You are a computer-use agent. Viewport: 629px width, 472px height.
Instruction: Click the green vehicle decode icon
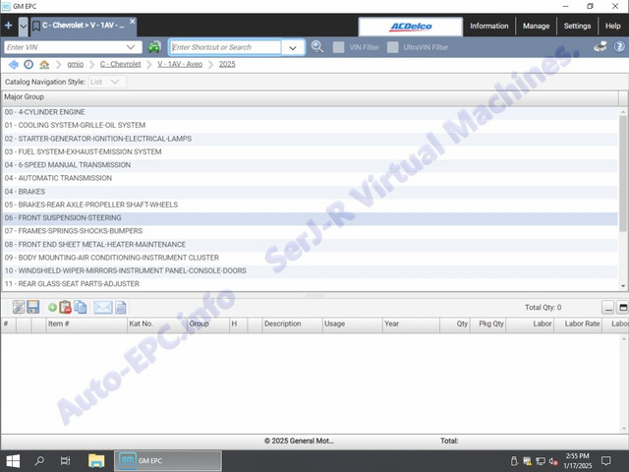154,47
